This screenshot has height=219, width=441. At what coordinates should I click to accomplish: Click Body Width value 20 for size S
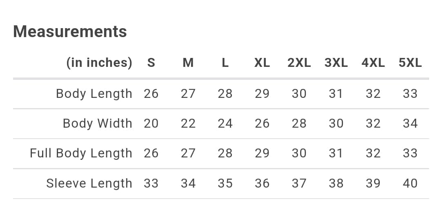151,124
